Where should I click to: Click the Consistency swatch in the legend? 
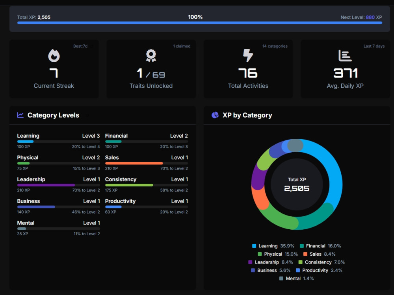pos(300,262)
